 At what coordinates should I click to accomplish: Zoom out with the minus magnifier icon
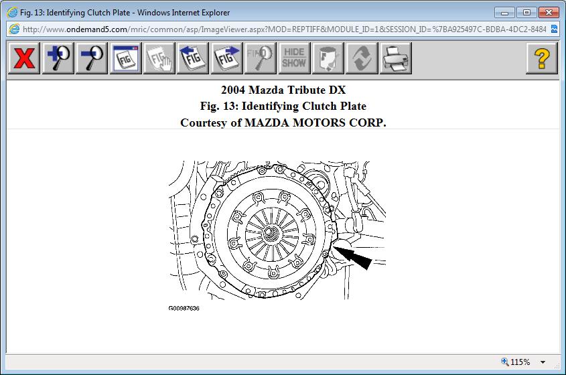pos(91,58)
